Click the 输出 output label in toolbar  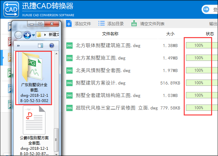click(x=213, y=24)
